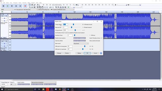This screenshot has width=162, height=91.
Task: Open the recording channels dropdown
Action: pos(44,10)
